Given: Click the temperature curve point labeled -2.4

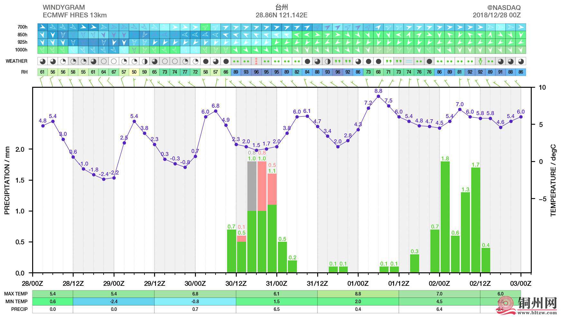Looking at the screenshot, I should [x=104, y=179].
